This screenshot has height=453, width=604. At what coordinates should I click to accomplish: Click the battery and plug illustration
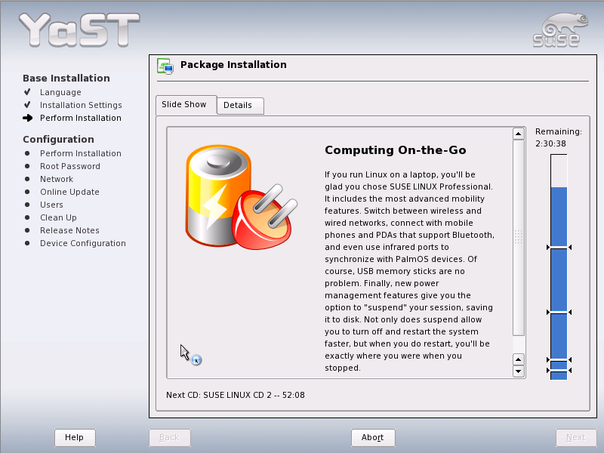pos(242,197)
